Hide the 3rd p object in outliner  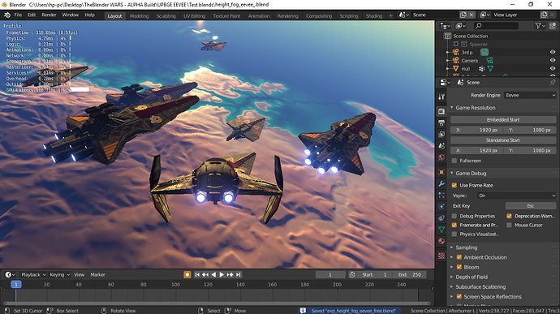pos(553,52)
